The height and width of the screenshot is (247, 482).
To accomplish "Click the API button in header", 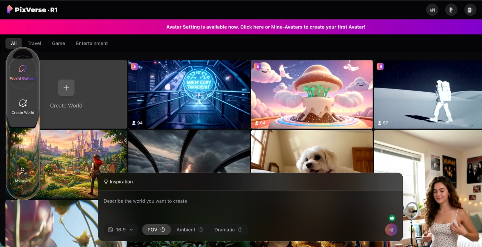I will pos(432,10).
